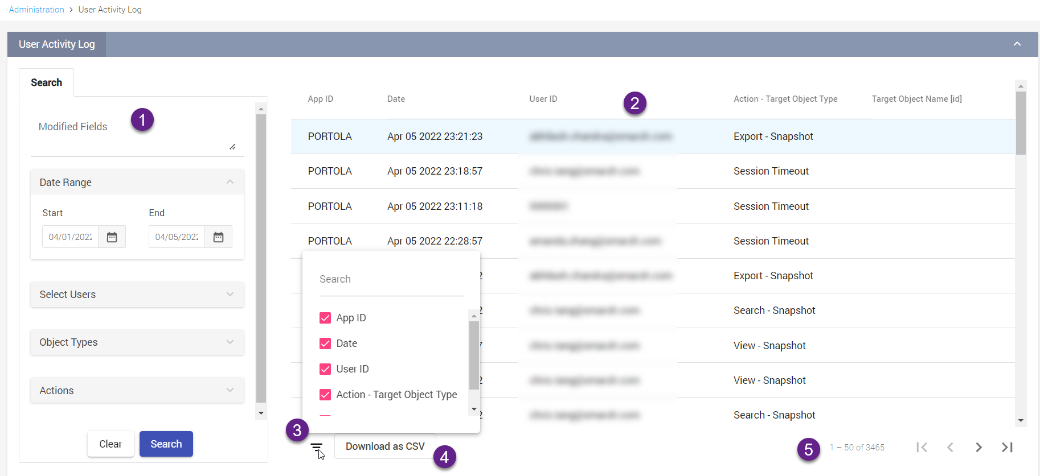
Task: Uncheck the User ID column checkbox
Action: tap(325, 369)
